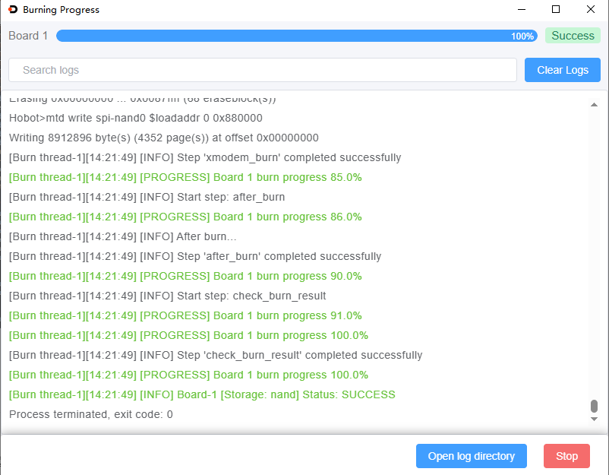Click the scroll up arrow in logs
This screenshot has height=475, width=609.
click(594, 105)
